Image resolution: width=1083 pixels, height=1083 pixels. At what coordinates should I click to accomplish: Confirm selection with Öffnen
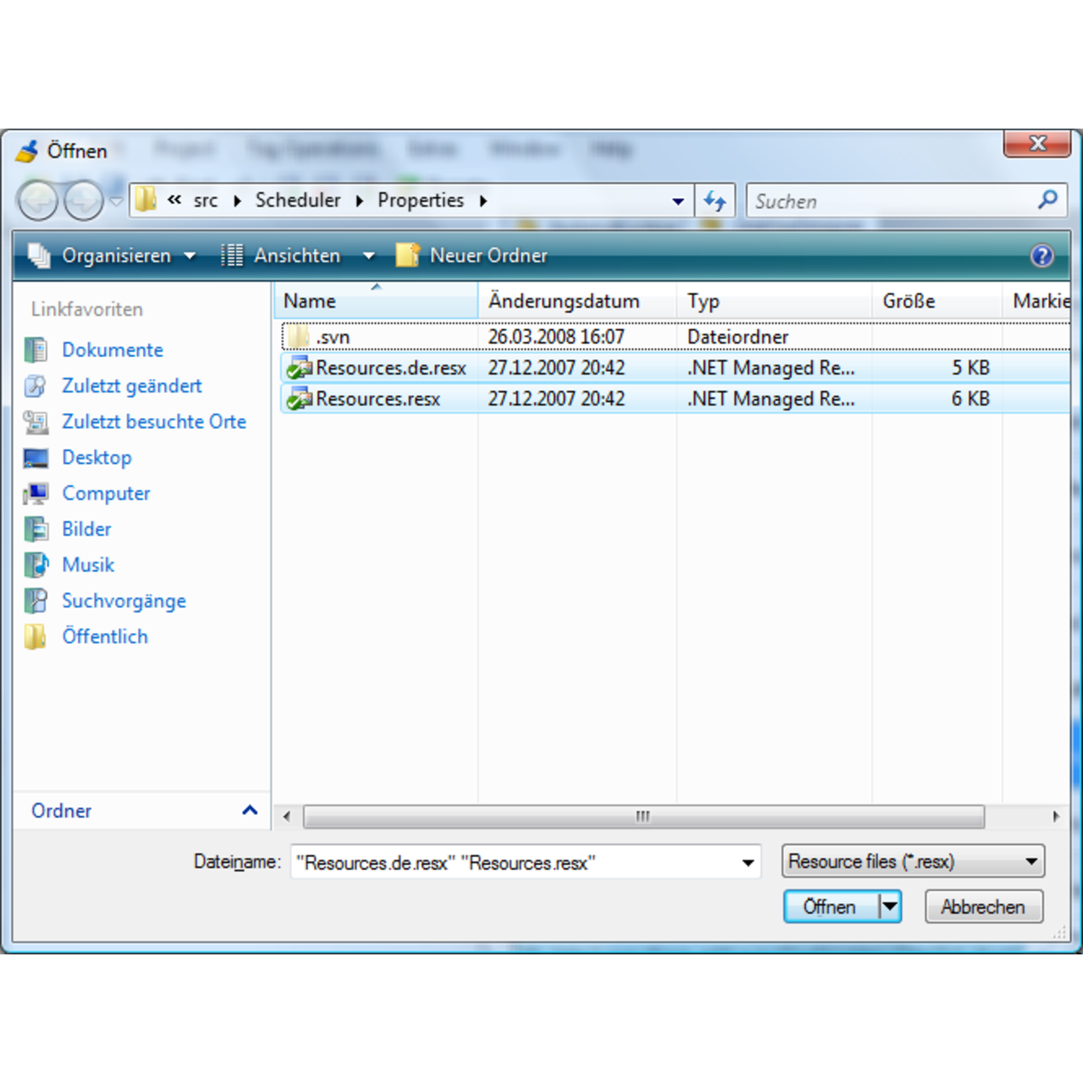[x=830, y=906]
